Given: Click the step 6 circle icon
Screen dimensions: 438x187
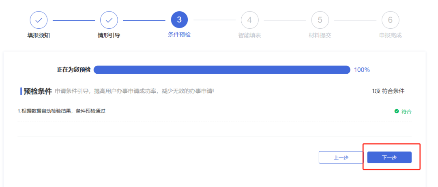Looking at the screenshot, I should 390,20.
